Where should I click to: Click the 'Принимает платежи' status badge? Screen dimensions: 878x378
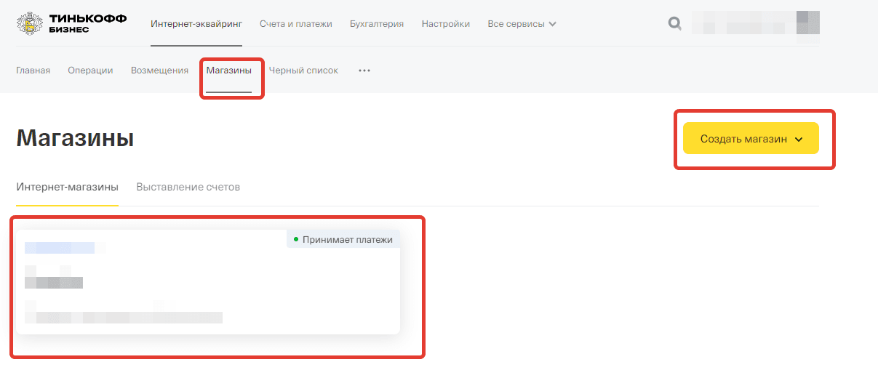pyautogui.click(x=343, y=239)
